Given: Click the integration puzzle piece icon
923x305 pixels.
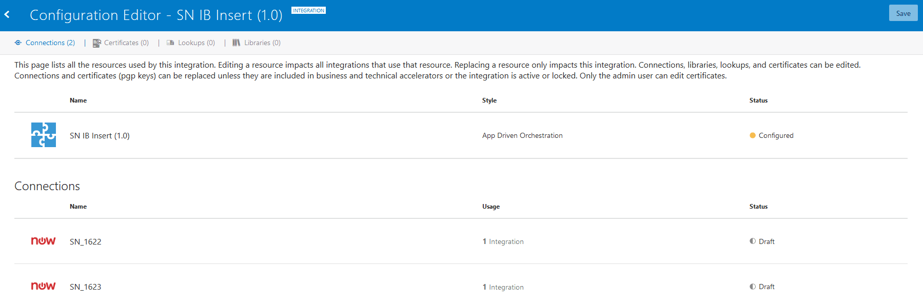Looking at the screenshot, I should tap(44, 135).
